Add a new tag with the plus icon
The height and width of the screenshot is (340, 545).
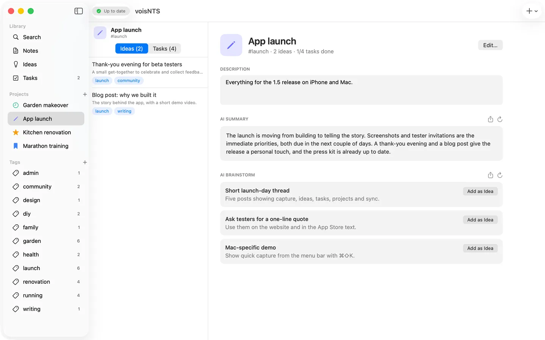coord(85,162)
